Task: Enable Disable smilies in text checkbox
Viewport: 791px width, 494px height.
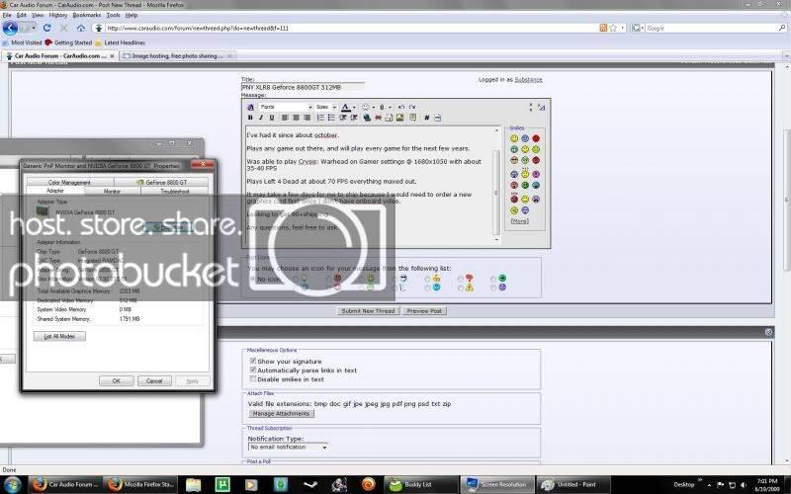Action: tap(253, 378)
